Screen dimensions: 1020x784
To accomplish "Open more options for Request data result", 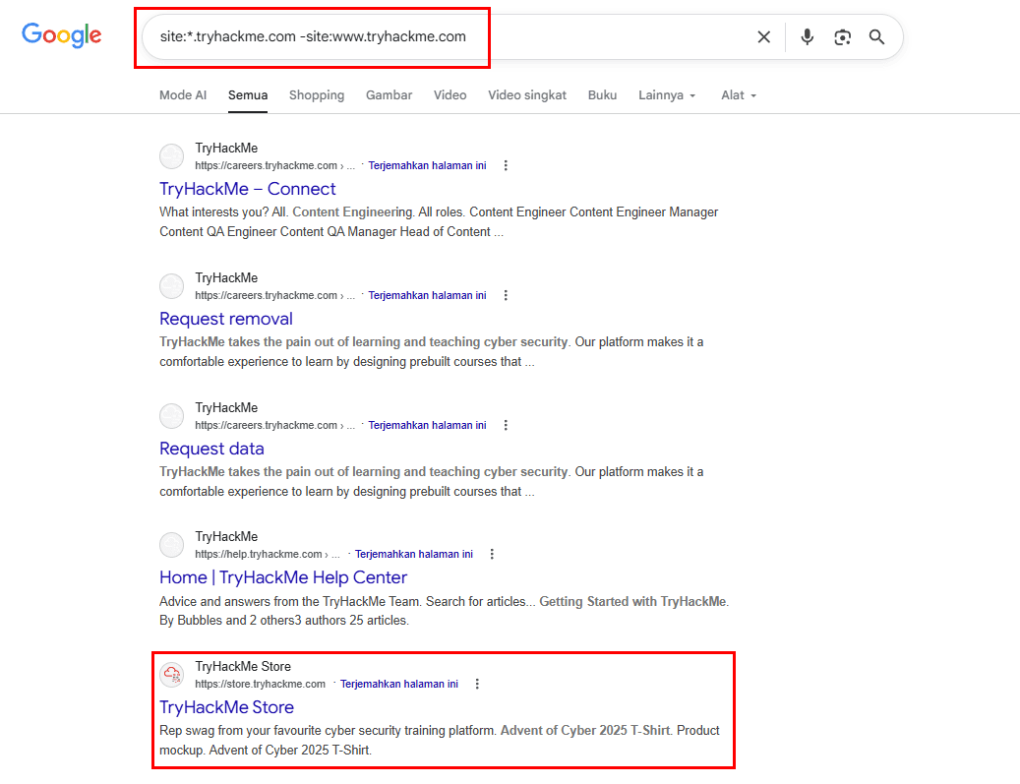I will (x=506, y=425).
